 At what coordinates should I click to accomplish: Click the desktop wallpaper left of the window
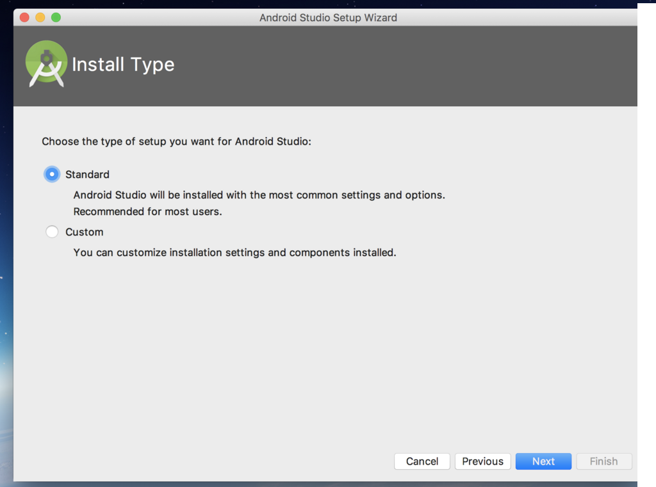(x=6, y=256)
